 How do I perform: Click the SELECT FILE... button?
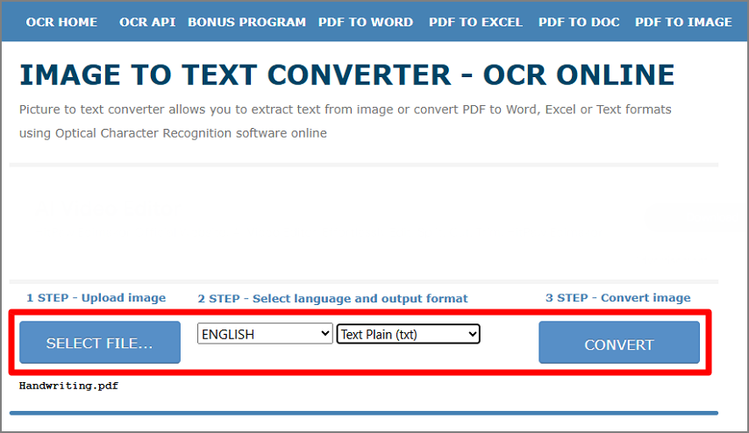click(x=100, y=343)
